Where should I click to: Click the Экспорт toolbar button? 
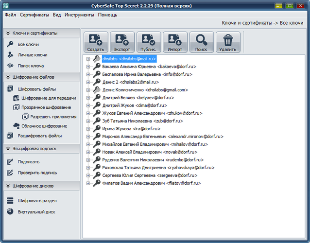click(x=122, y=42)
